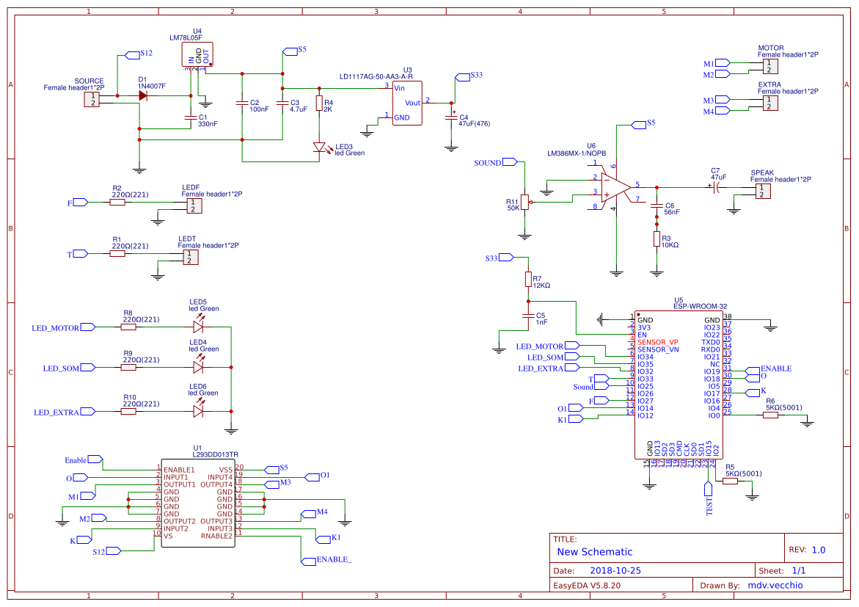859x607 pixels.
Task: Click the C5 1nF capacitor symbol
Action: tap(528, 316)
